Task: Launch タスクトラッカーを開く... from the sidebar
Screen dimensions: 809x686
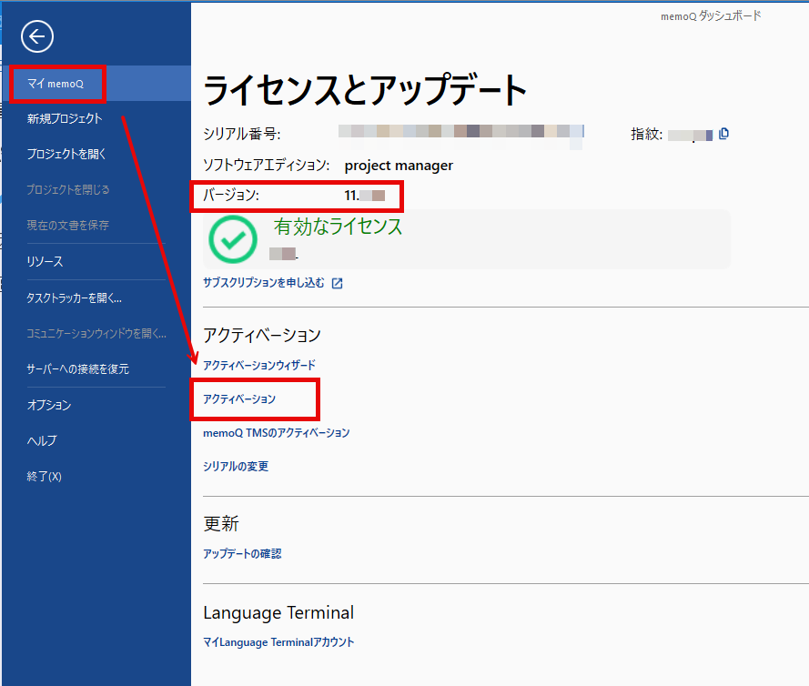Action: tap(74, 298)
